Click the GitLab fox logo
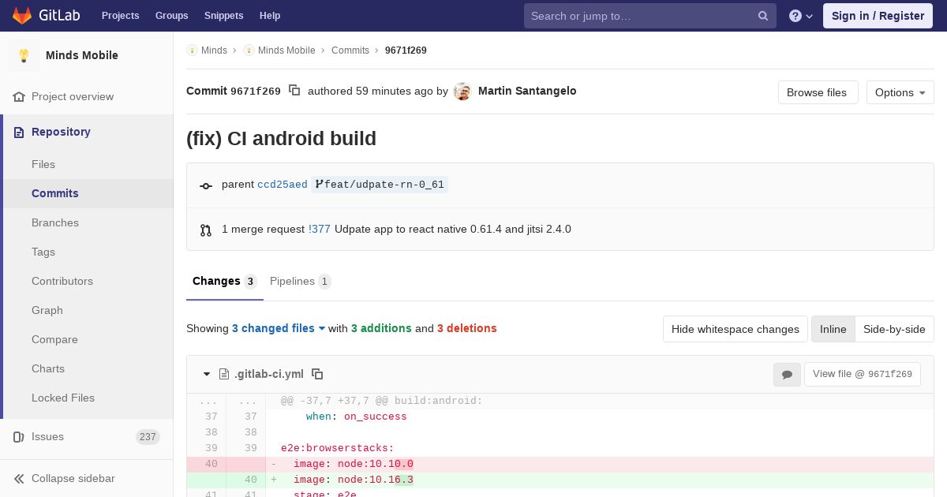This screenshot has width=947, height=497. (x=22, y=15)
